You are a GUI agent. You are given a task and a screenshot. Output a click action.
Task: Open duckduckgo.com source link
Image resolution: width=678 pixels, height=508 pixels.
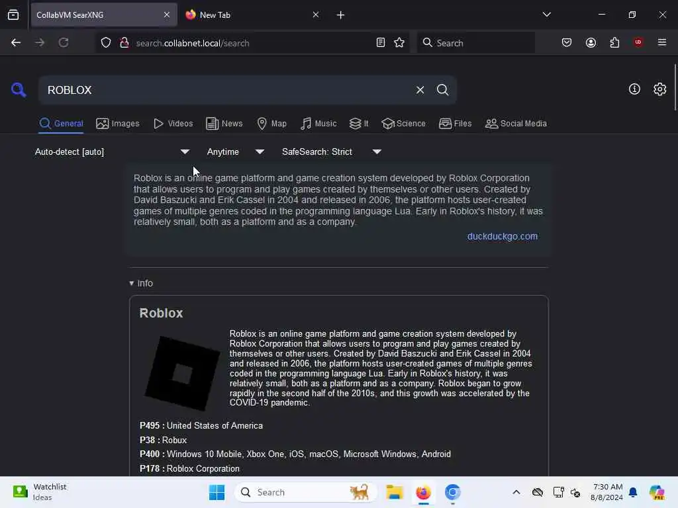tap(503, 236)
